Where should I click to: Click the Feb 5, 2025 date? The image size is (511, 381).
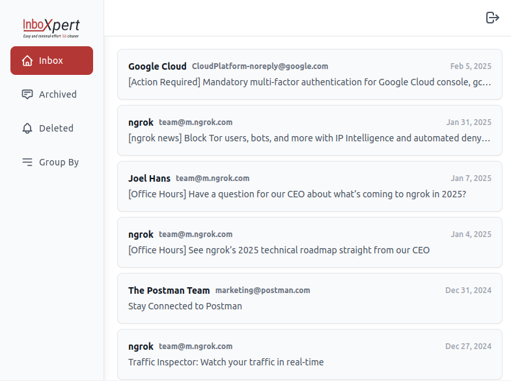click(x=471, y=66)
